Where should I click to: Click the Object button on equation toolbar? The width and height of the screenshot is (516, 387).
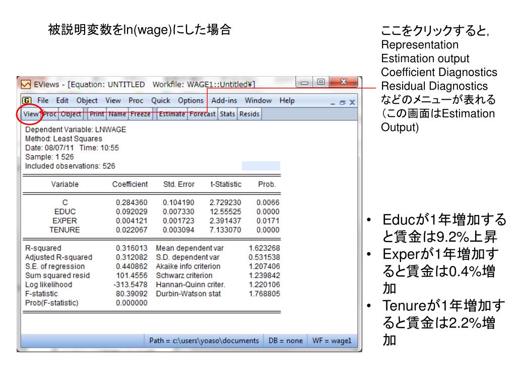click(x=71, y=114)
